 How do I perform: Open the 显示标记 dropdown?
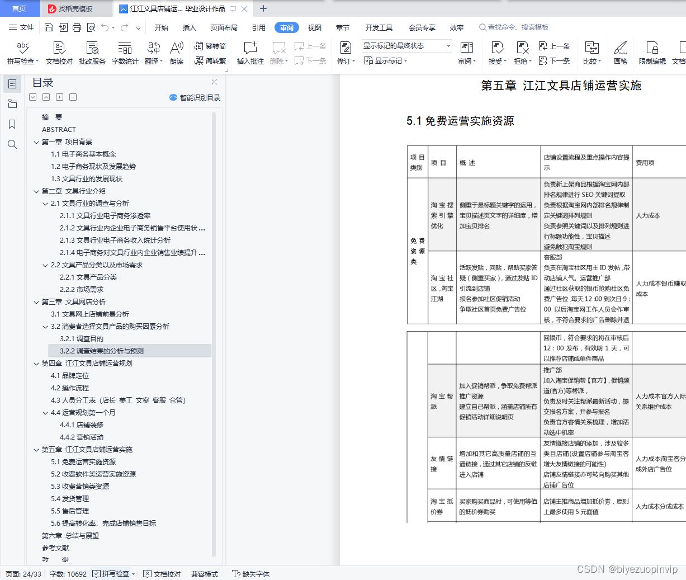386,60
